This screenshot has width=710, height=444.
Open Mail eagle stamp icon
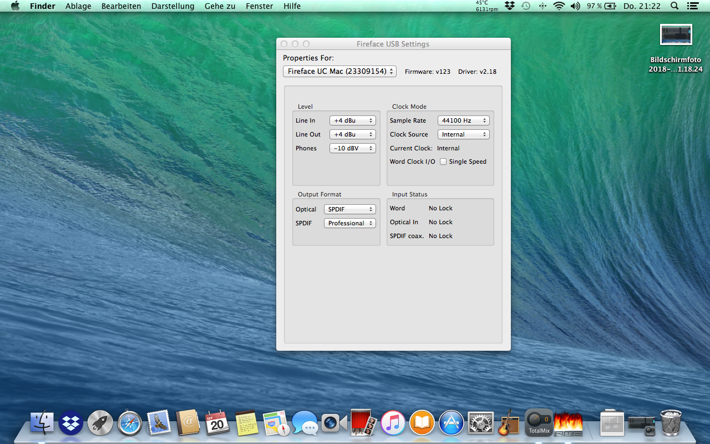point(159,423)
